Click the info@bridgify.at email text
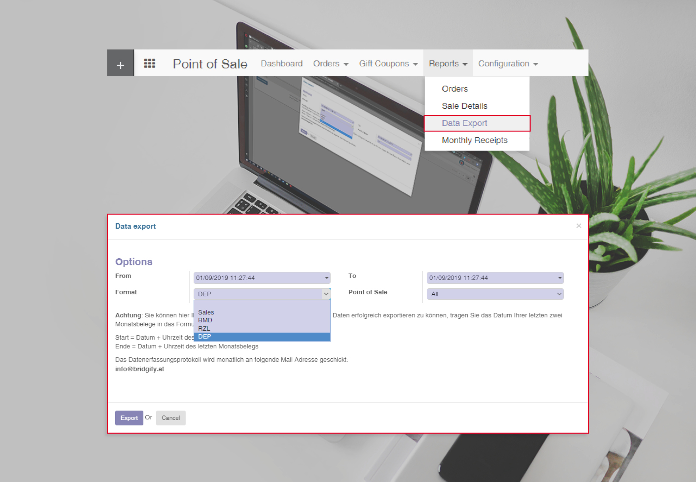This screenshot has height=482, width=696. (140, 369)
